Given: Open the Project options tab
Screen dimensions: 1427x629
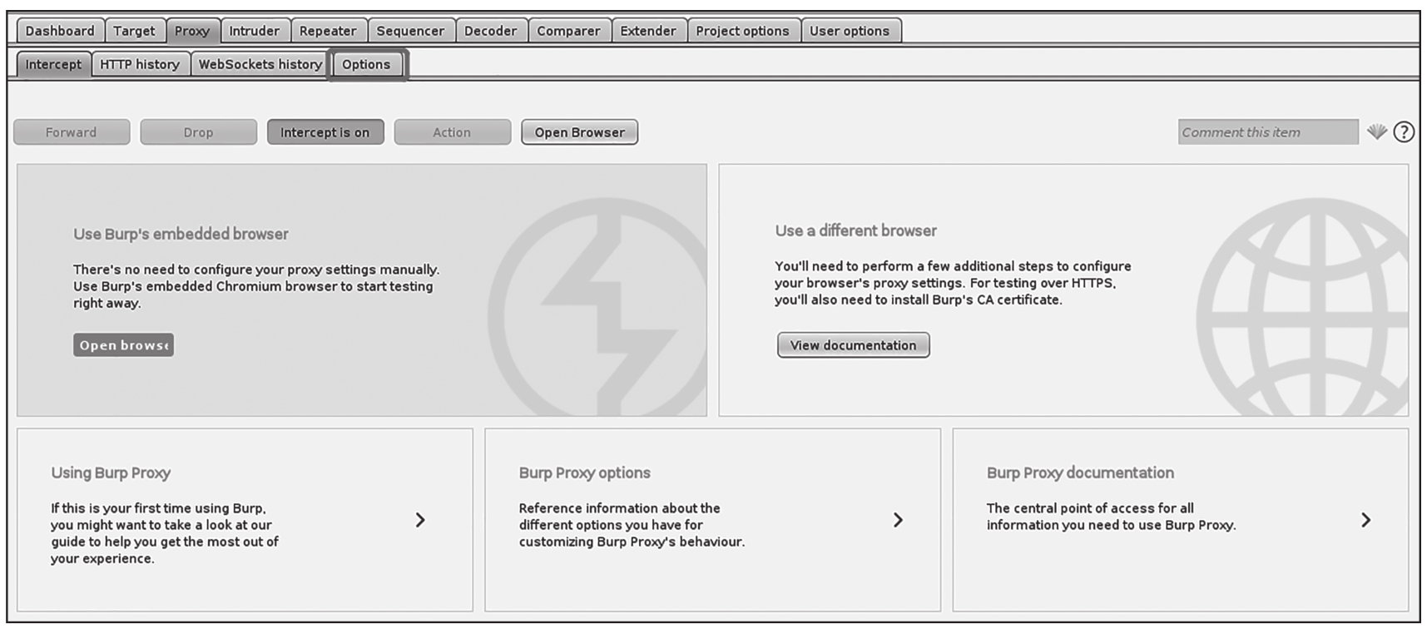Looking at the screenshot, I should pyautogui.click(x=742, y=32).
